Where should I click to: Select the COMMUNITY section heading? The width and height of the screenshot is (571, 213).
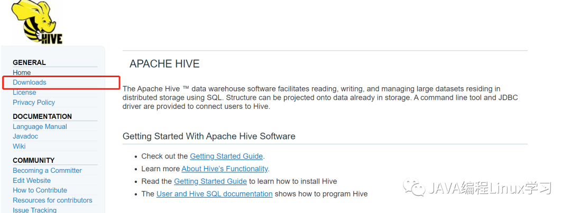pyautogui.click(x=33, y=160)
